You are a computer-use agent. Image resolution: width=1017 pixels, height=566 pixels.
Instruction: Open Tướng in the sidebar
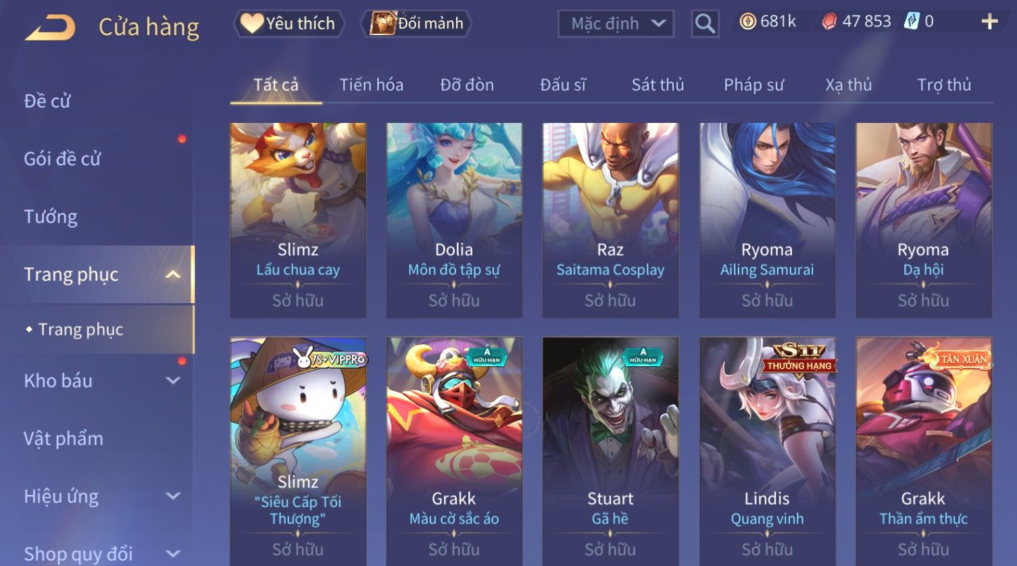pyautogui.click(x=51, y=217)
